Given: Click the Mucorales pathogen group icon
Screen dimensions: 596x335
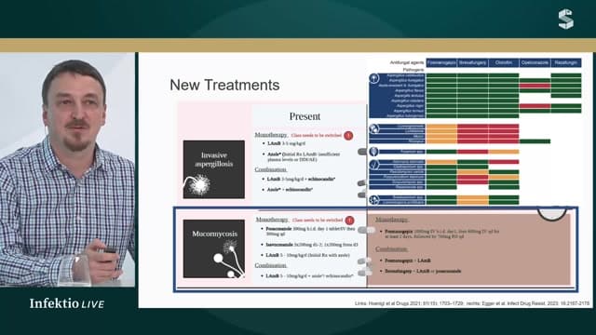Looking at the screenshot, I should click(374, 128).
